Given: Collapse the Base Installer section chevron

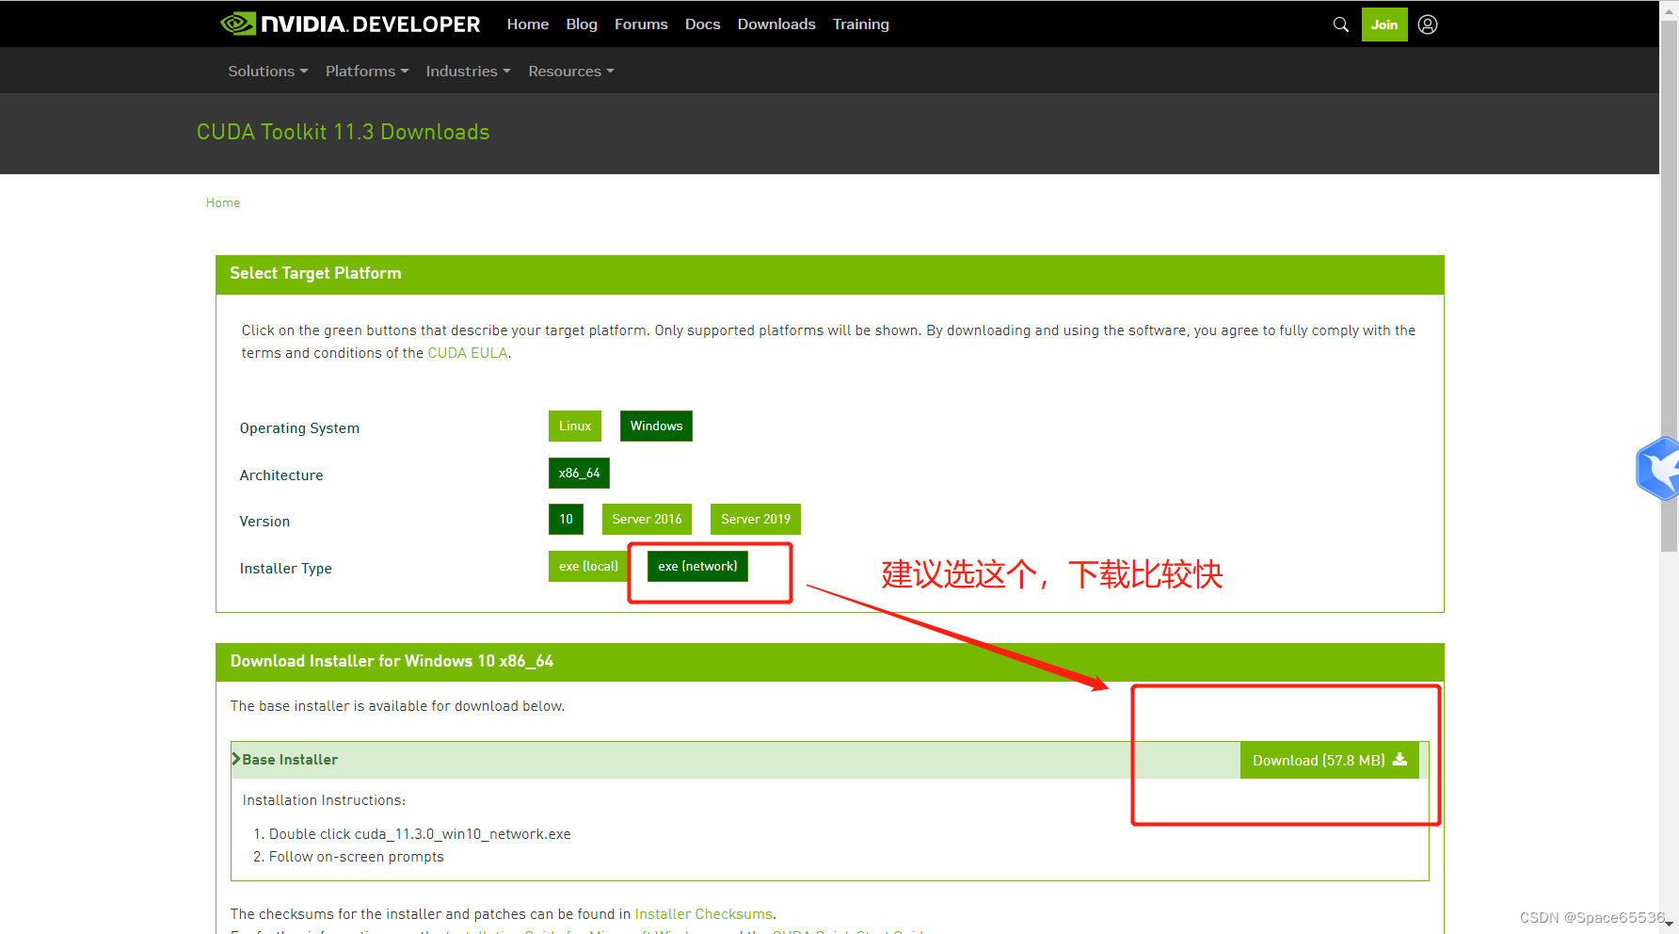Looking at the screenshot, I should pos(236,759).
